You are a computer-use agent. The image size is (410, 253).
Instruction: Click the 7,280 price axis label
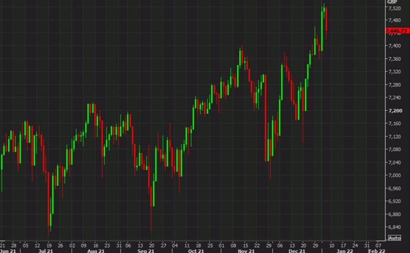click(395, 85)
